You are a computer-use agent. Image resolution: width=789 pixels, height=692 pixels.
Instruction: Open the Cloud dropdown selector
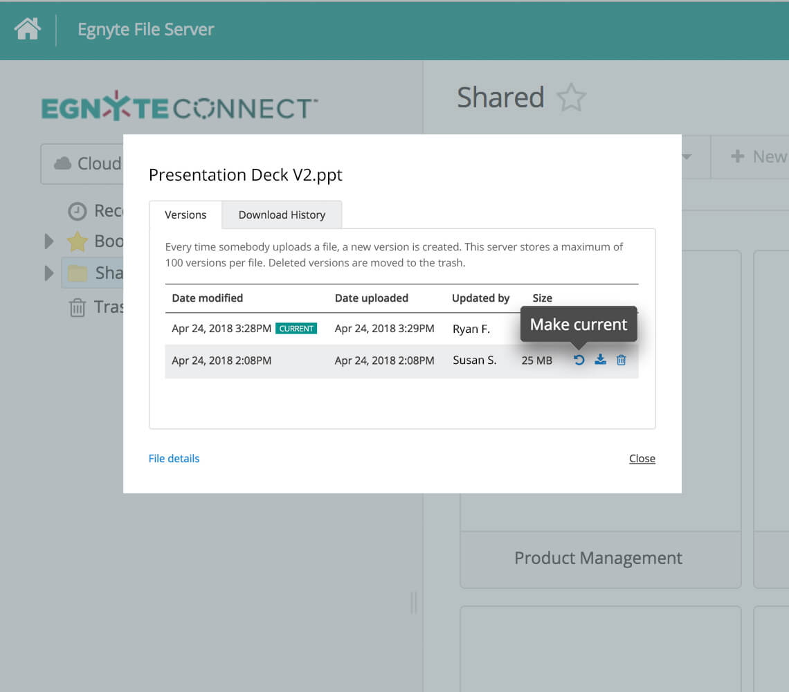coord(82,164)
